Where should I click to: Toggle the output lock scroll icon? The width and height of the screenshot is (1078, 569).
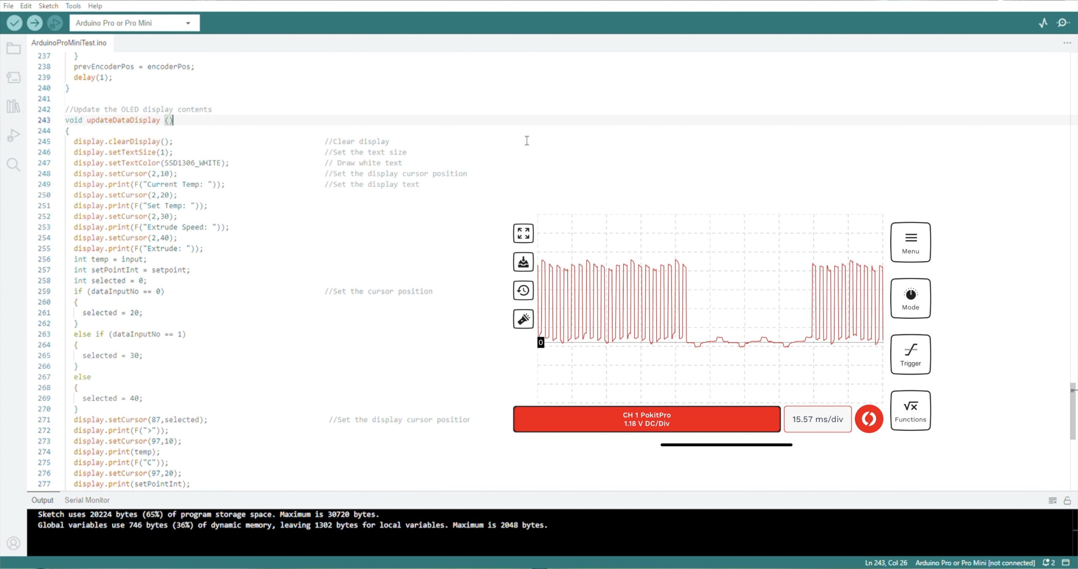click(x=1067, y=500)
